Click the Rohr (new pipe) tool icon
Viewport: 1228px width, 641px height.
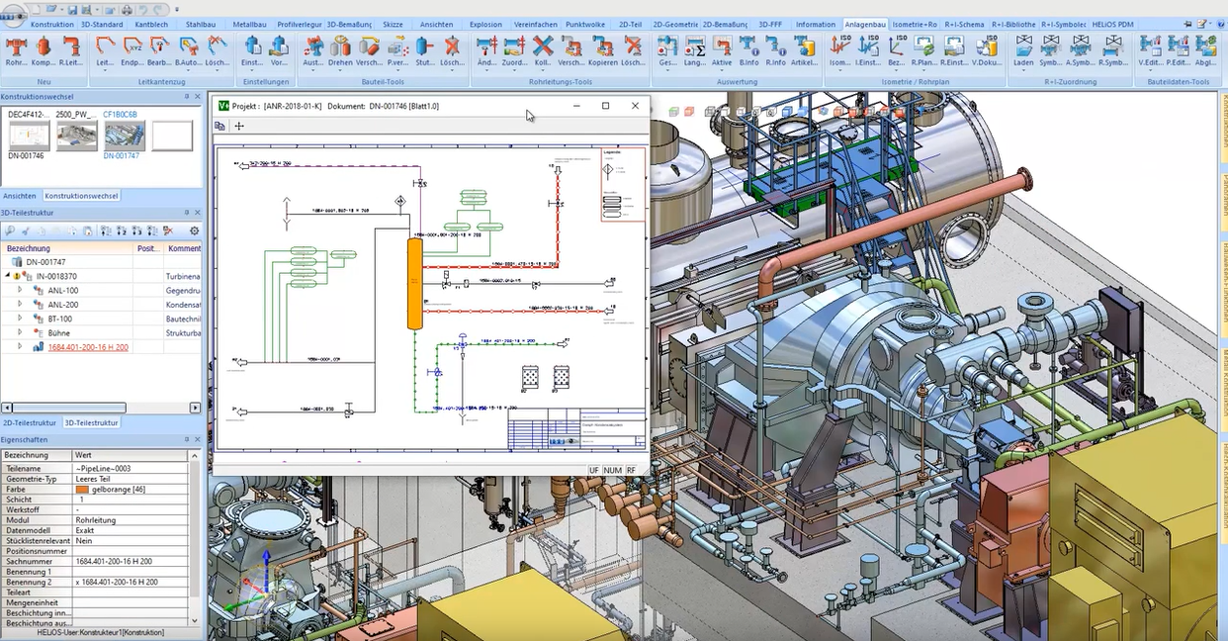tap(16, 47)
